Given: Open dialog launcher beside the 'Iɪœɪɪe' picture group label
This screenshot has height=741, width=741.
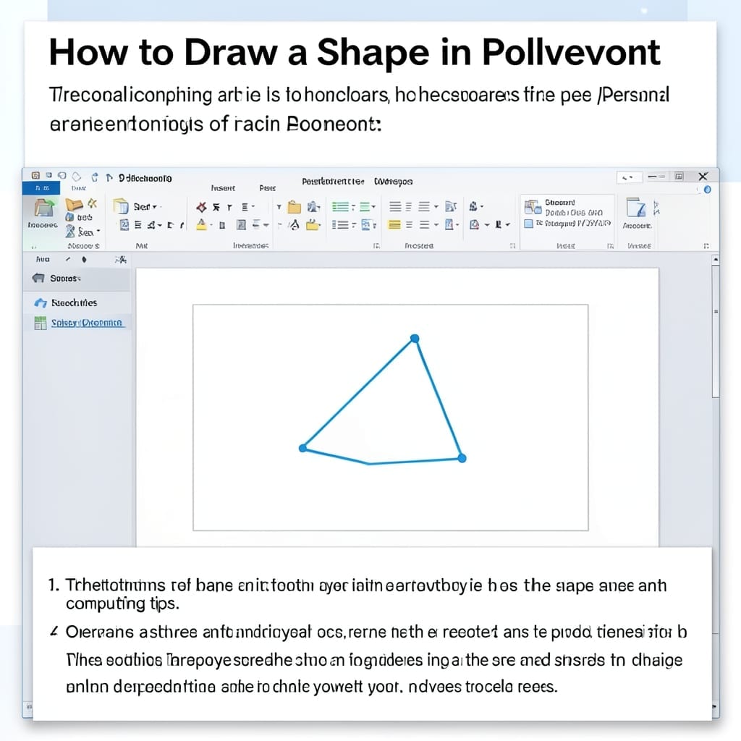Looking at the screenshot, I should [x=610, y=246].
